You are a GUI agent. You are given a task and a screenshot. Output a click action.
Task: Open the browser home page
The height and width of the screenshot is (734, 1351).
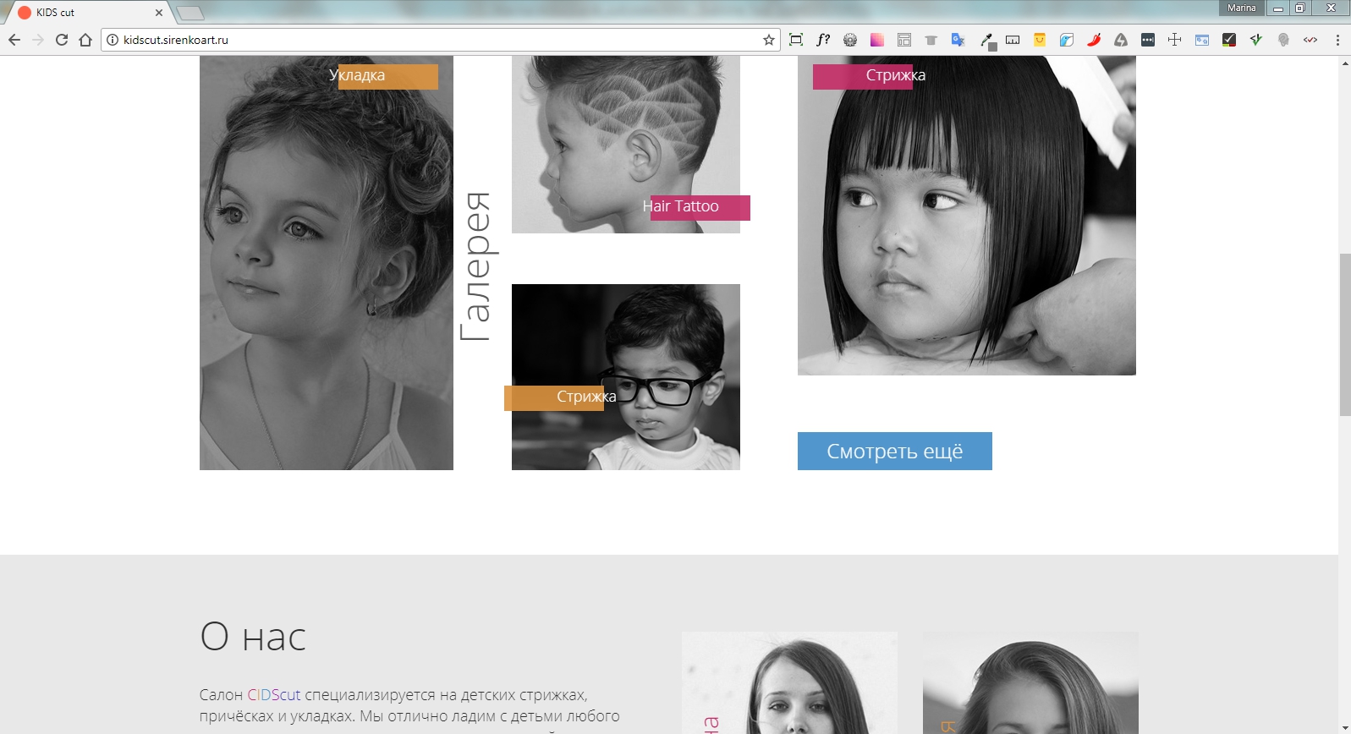[x=85, y=40]
